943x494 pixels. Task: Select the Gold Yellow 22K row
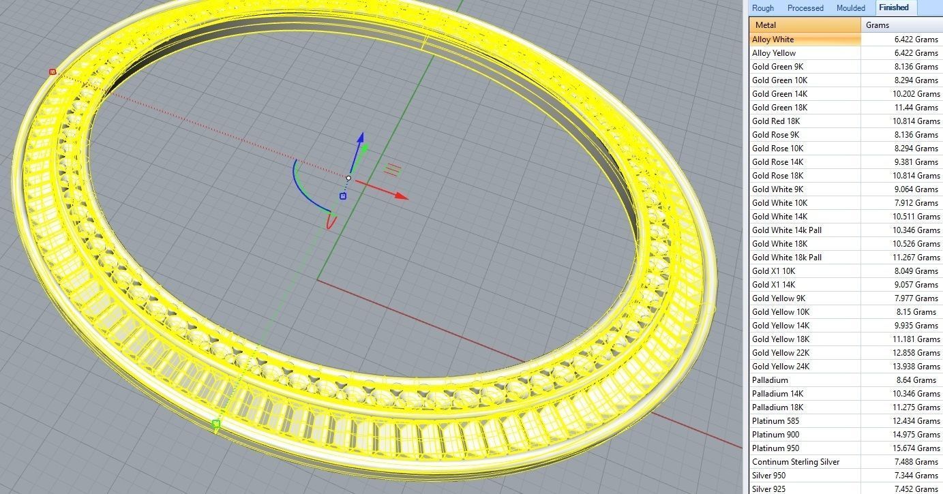click(x=845, y=353)
